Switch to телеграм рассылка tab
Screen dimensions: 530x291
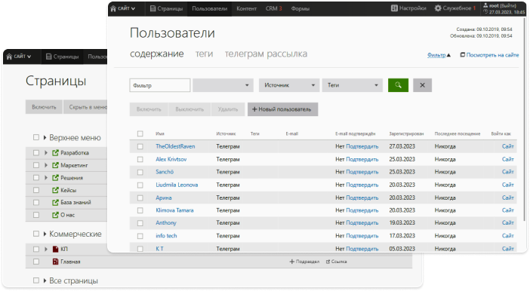(266, 54)
